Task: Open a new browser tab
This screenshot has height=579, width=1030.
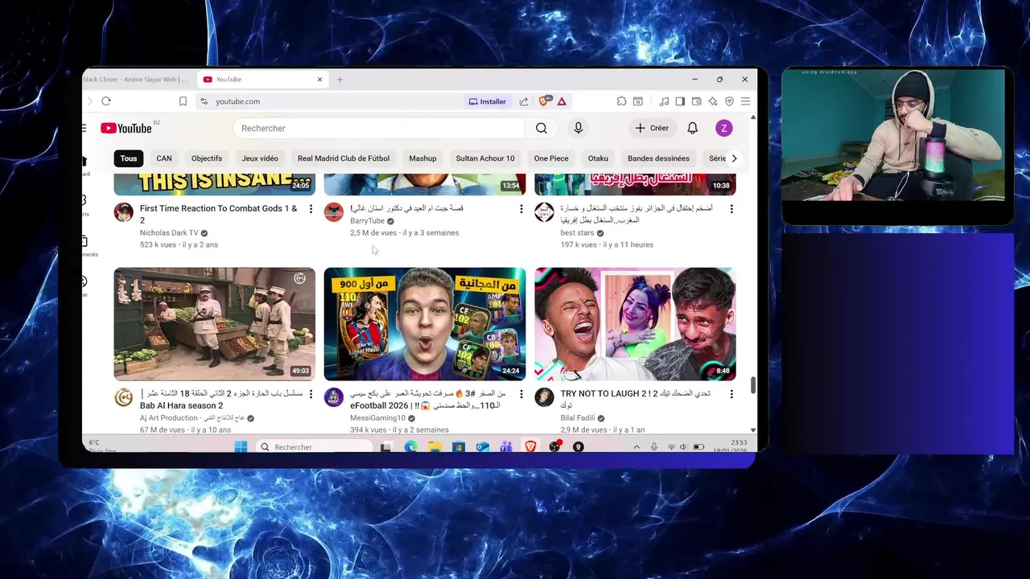Action: [340, 80]
